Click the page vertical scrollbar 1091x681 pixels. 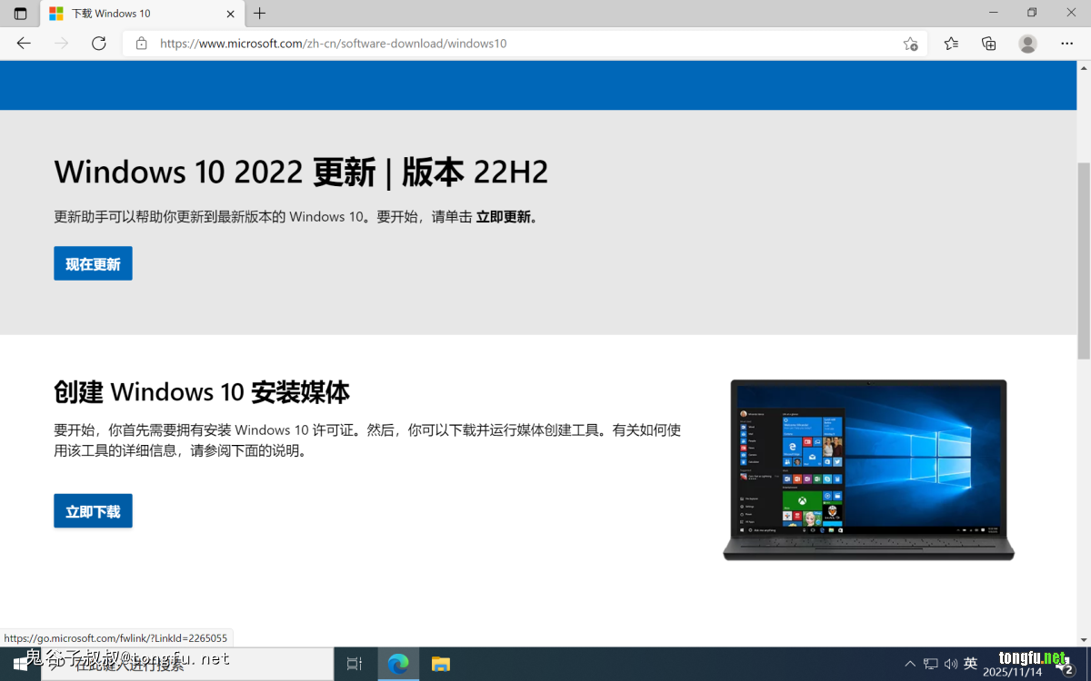click(1083, 262)
